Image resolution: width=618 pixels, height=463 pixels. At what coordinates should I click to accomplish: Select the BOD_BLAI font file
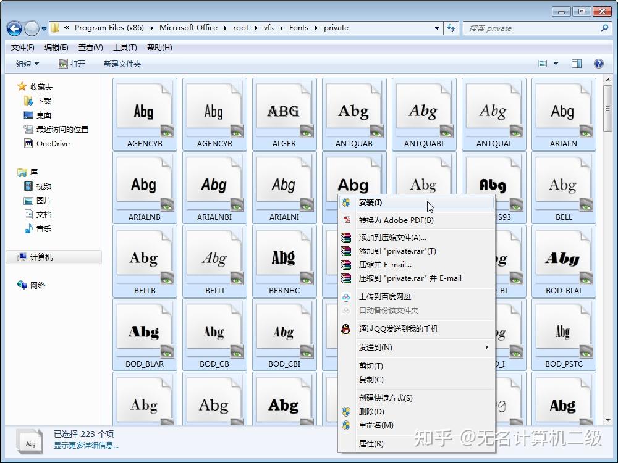[563, 261]
